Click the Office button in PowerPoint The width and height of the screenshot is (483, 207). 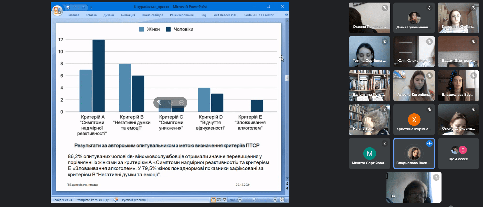[x=57, y=10]
